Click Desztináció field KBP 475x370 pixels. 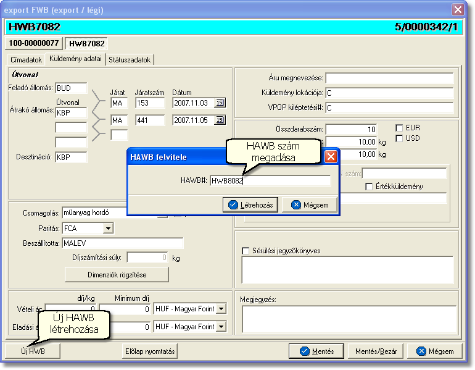(71, 157)
